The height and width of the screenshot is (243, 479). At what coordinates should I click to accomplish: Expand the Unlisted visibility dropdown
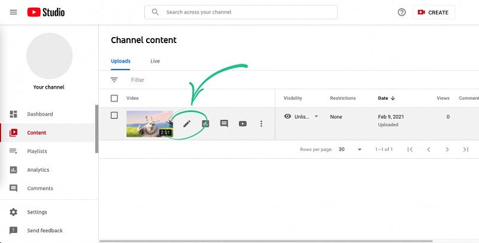316,117
